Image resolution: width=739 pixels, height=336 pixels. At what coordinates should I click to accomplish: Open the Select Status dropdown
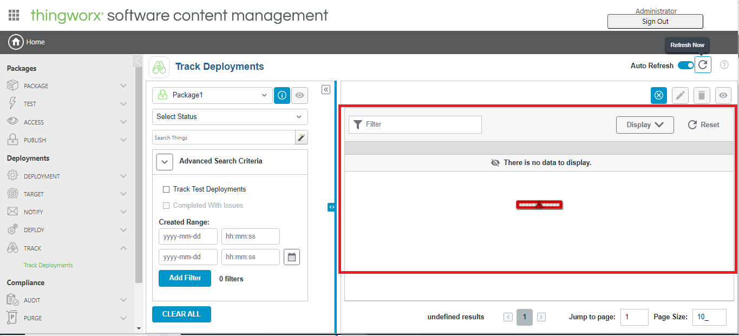[230, 116]
